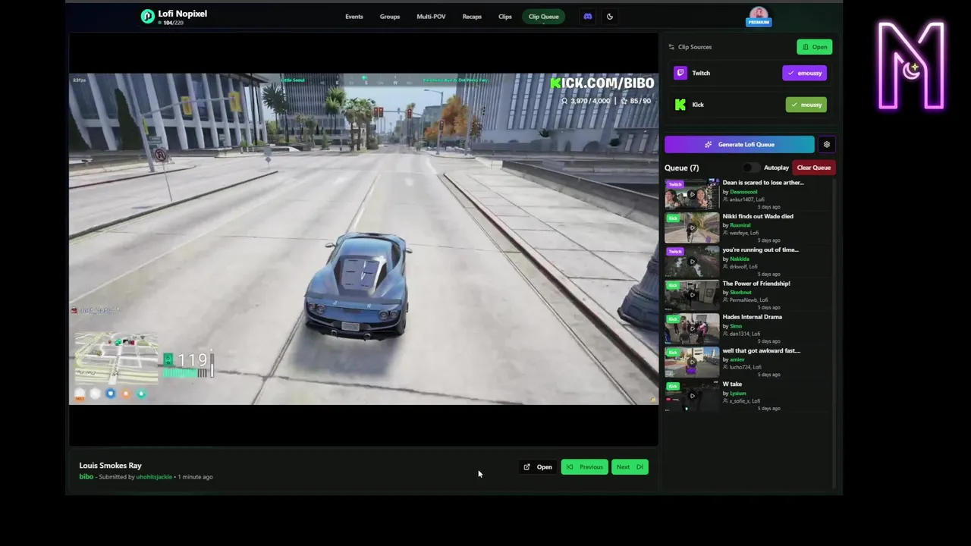Click the clip video player
The width and height of the screenshot is (971, 546).
coord(363,239)
